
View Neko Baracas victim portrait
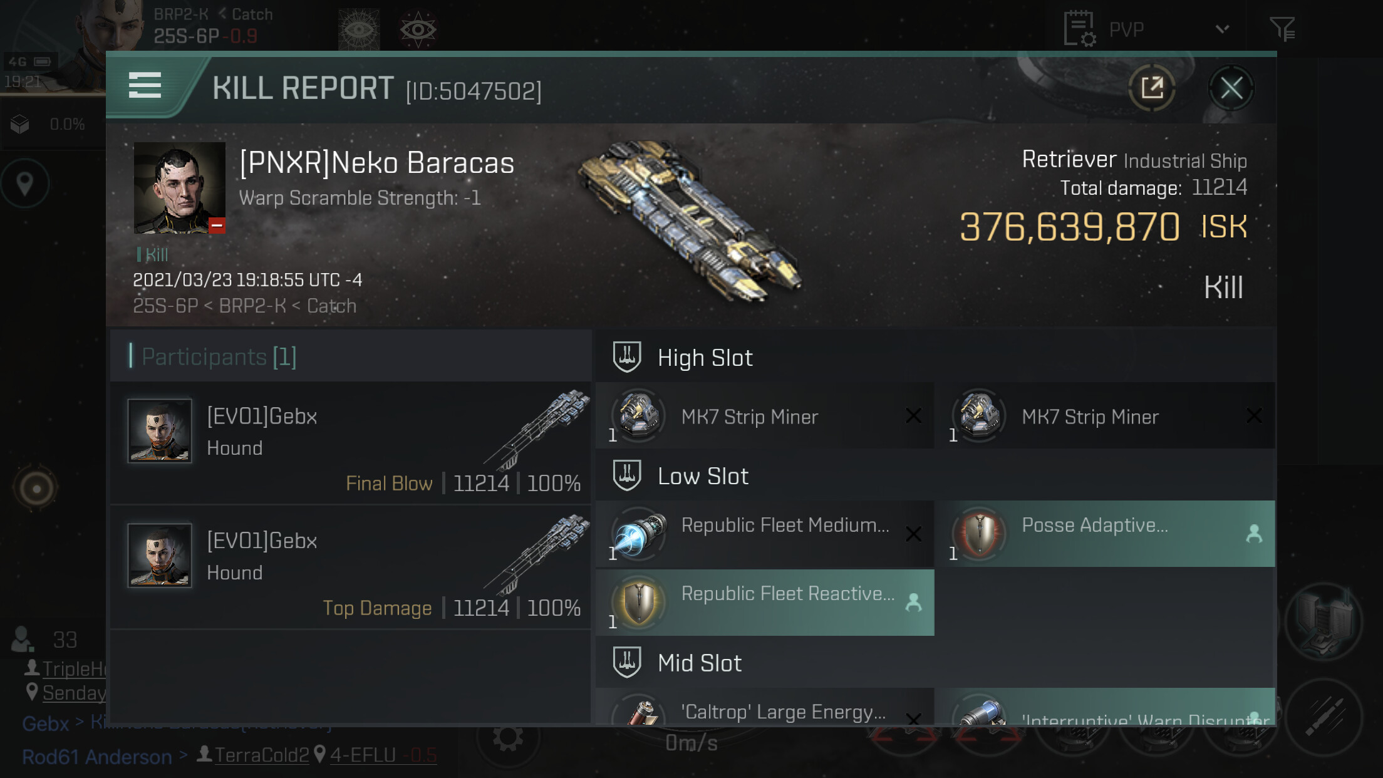180,187
